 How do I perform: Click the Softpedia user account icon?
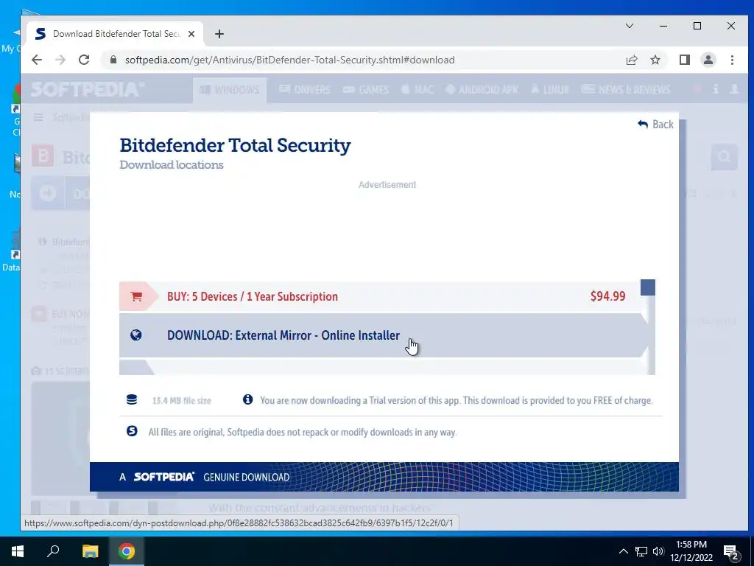click(734, 89)
